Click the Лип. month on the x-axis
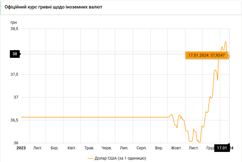The height and width of the screenshot is (162, 242). click(x=124, y=148)
